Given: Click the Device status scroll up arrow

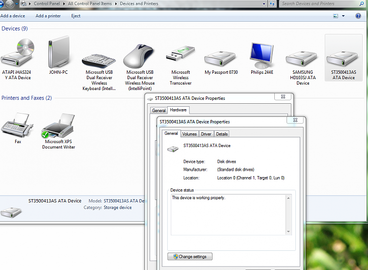Looking at the screenshot, I should pyautogui.click(x=289, y=198).
